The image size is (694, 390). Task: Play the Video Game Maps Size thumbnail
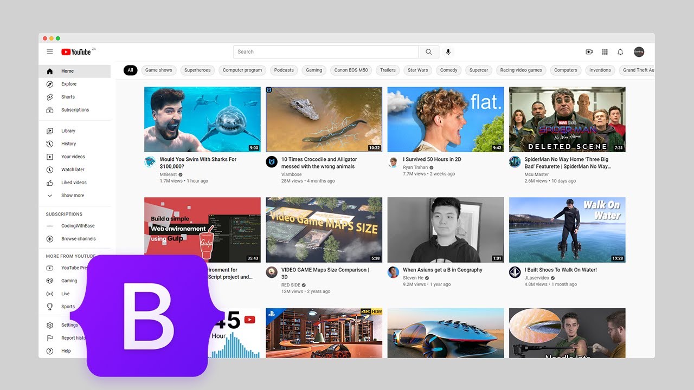point(324,230)
